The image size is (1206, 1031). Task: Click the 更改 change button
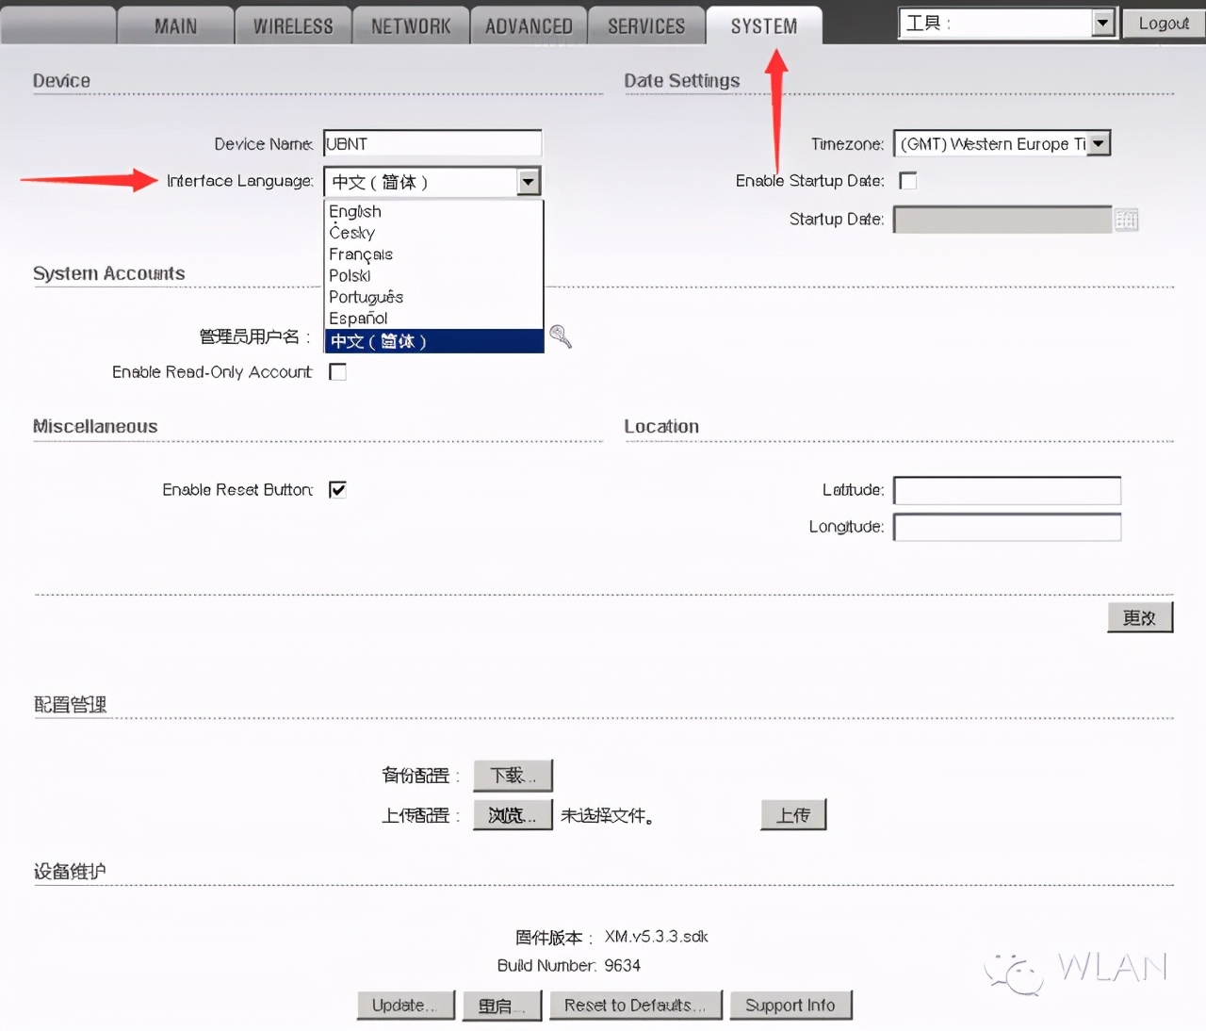click(x=1140, y=617)
